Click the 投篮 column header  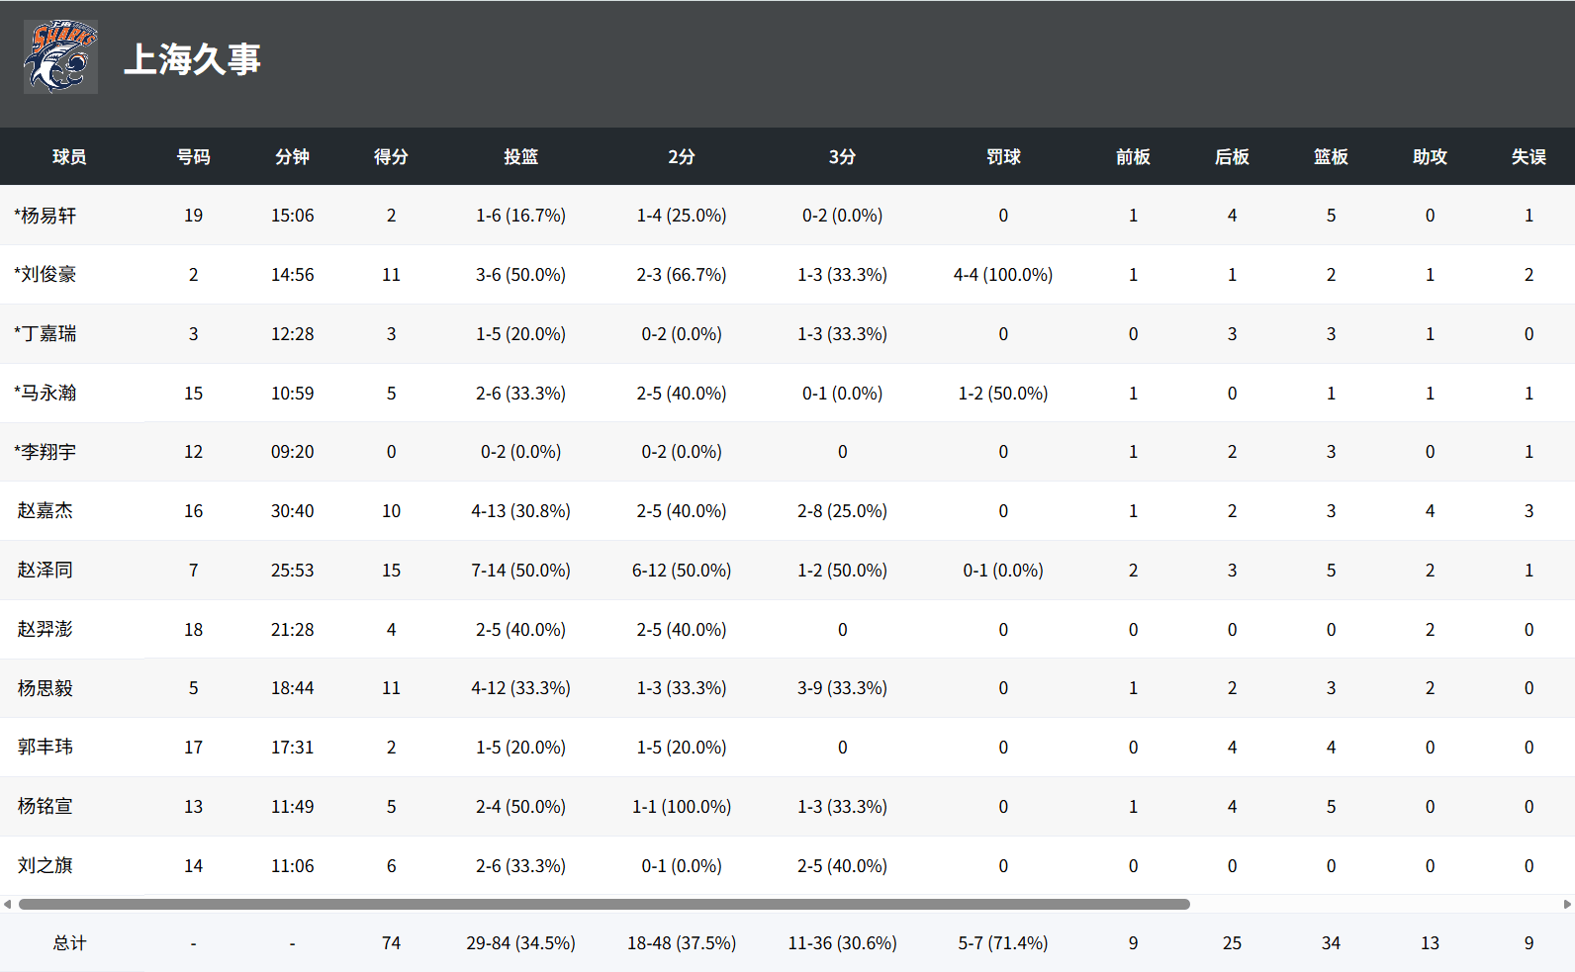click(520, 157)
